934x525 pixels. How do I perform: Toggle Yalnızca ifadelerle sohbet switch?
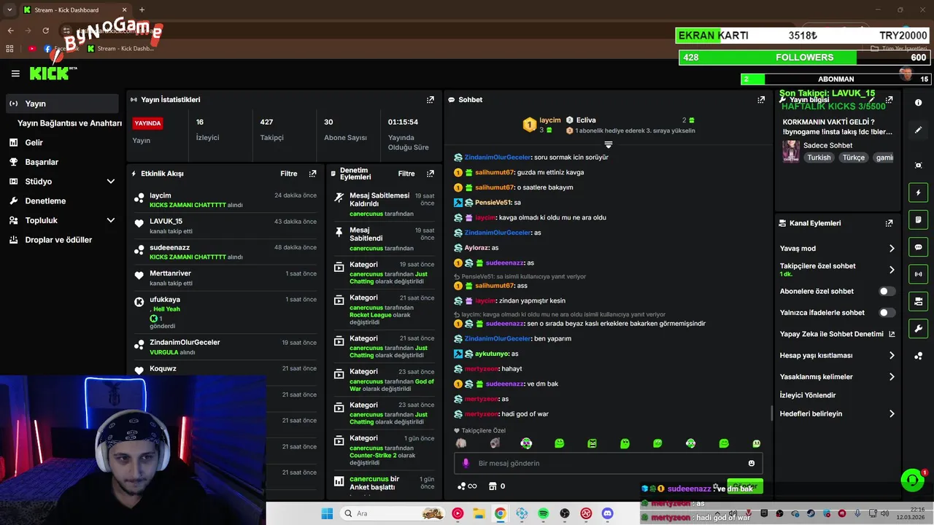[x=887, y=313]
